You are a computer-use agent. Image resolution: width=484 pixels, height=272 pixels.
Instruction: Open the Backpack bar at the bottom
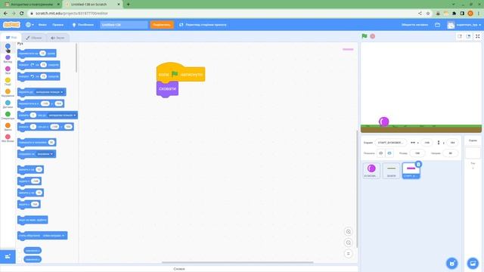click(x=179, y=269)
